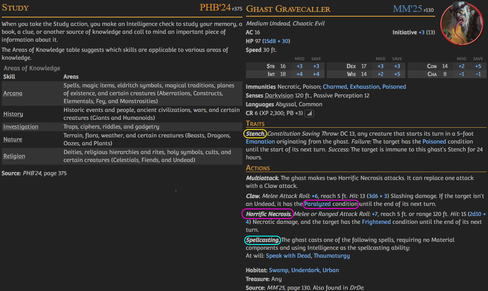The image size is (488, 291).
Task: Open the MM'25 source link in Ghast header
Action: point(407,9)
